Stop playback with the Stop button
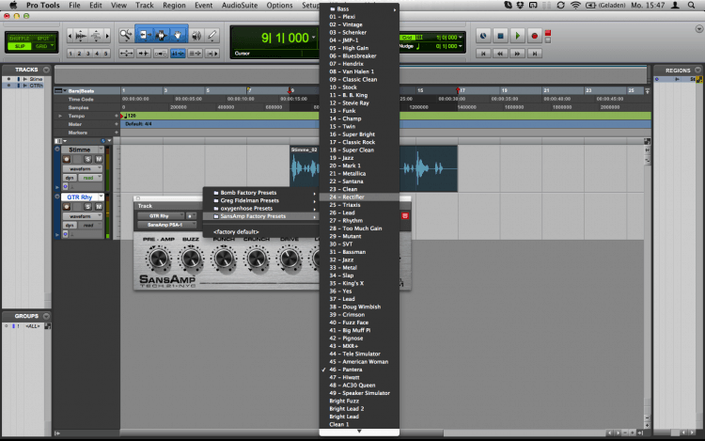Viewport: 705px width, 441px height. tap(500, 36)
